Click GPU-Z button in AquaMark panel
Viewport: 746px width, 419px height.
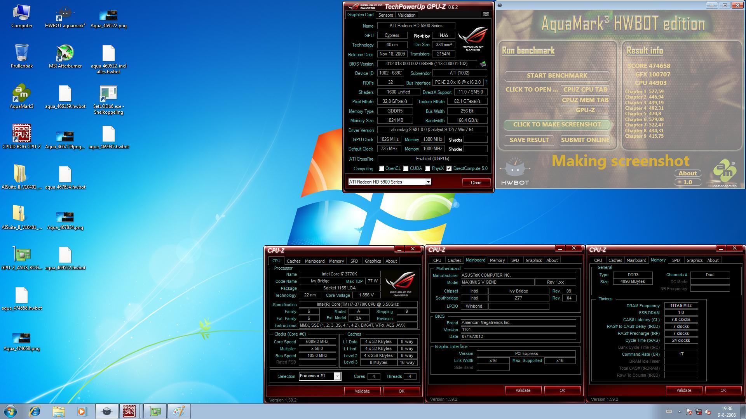pos(585,110)
